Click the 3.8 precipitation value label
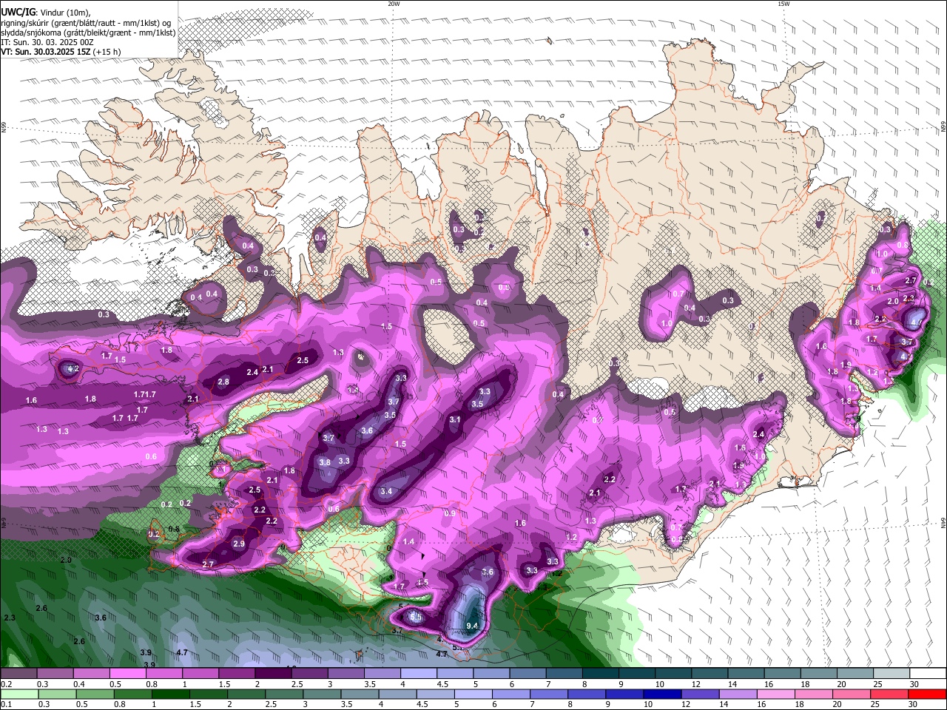 pos(324,462)
